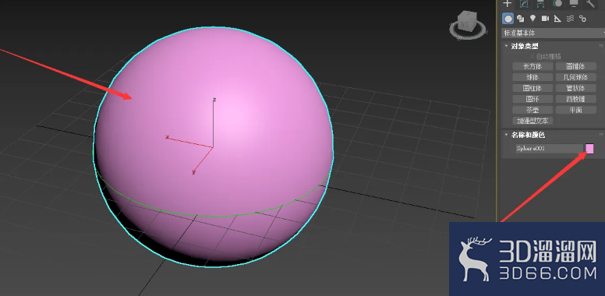Open the Motion command panel tab
This screenshot has width=605, height=296.
coord(557,4)
